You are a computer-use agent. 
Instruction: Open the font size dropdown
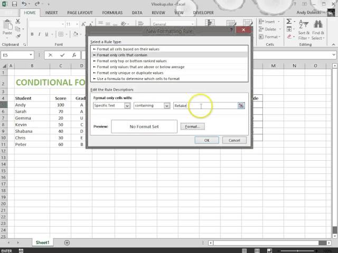(77, 24)
